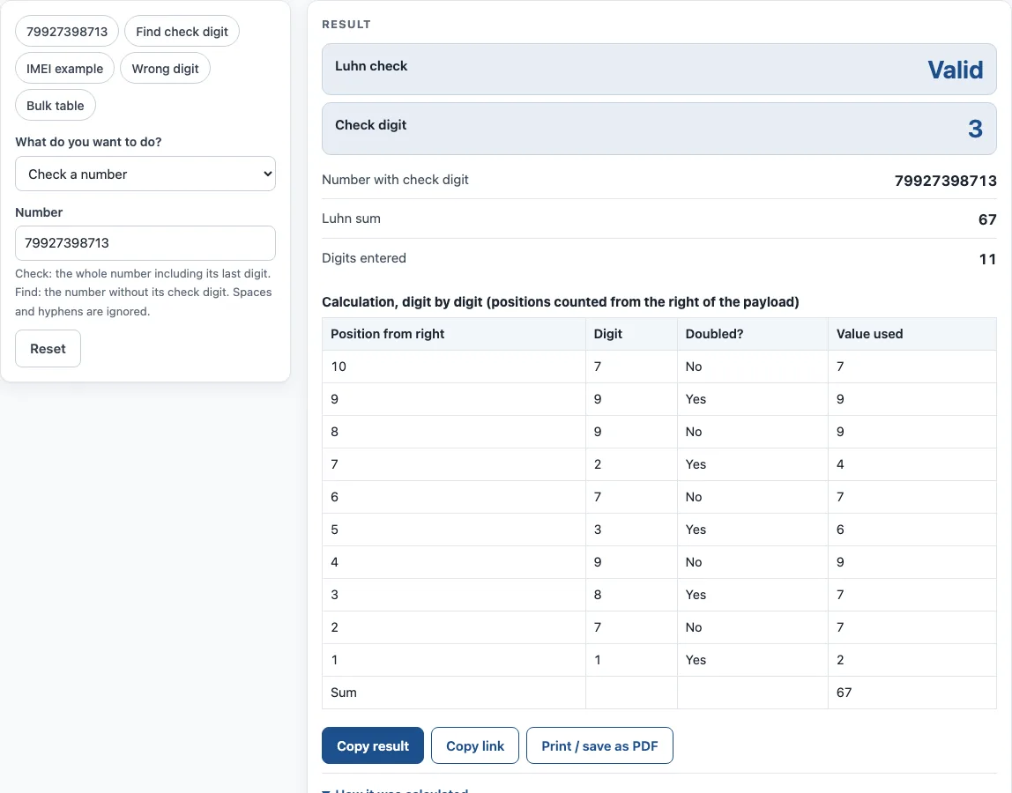Image resolution: width=1012 pixels, height=793 pixels.
Task: Try the Wrong digit example
Action: pyautogui.click(x=165, y=69)
